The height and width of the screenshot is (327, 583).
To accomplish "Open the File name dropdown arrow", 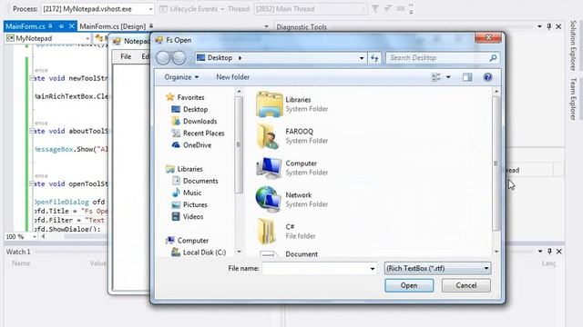I will 373,269.
